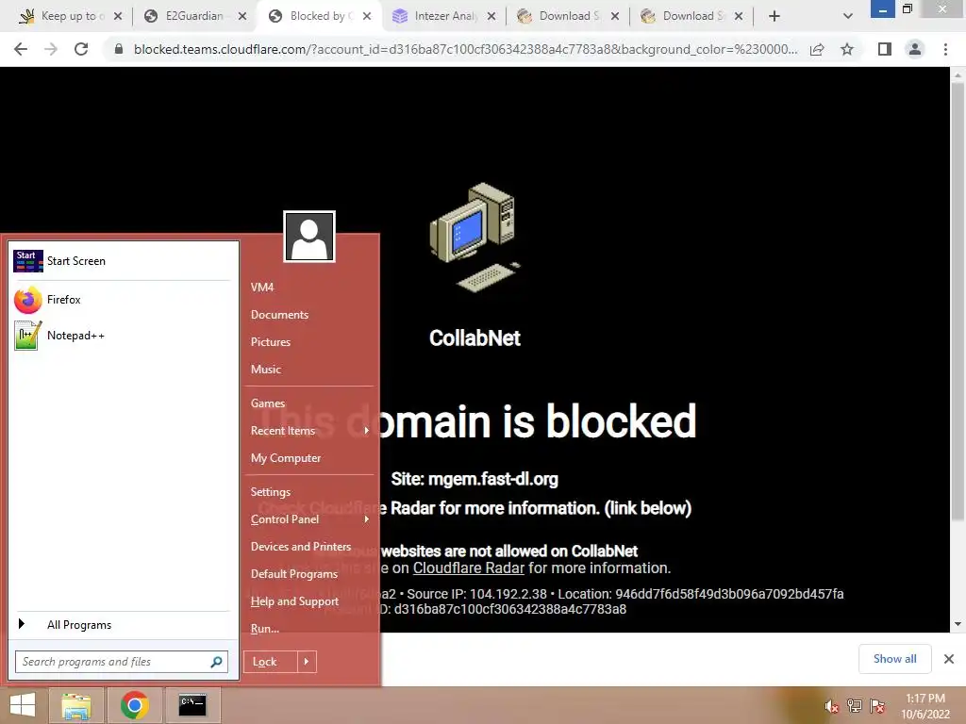Close the Intezer Analyze tab
966x724 pixels.
[x=491, y=17]
